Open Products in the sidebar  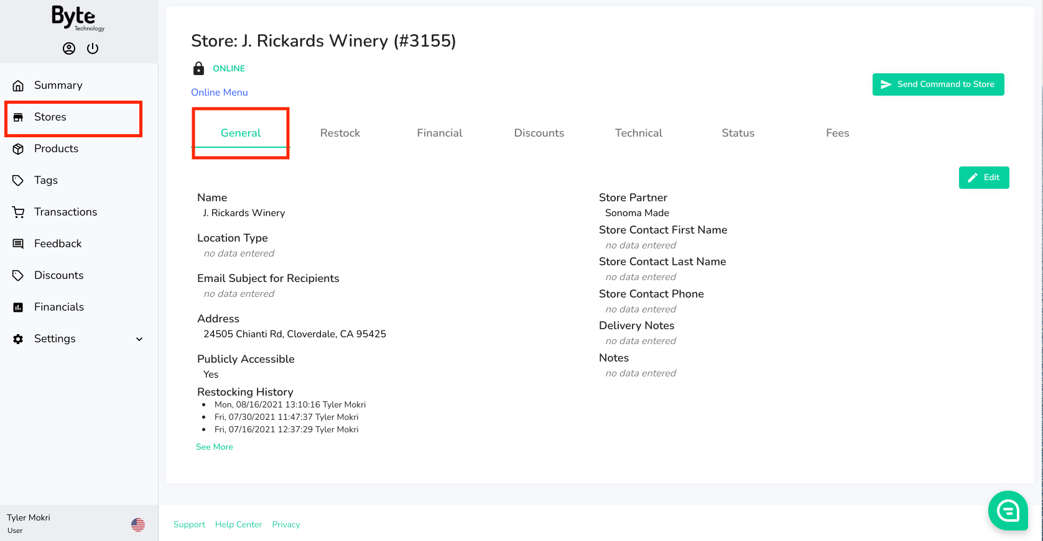[x=56, y=149]
